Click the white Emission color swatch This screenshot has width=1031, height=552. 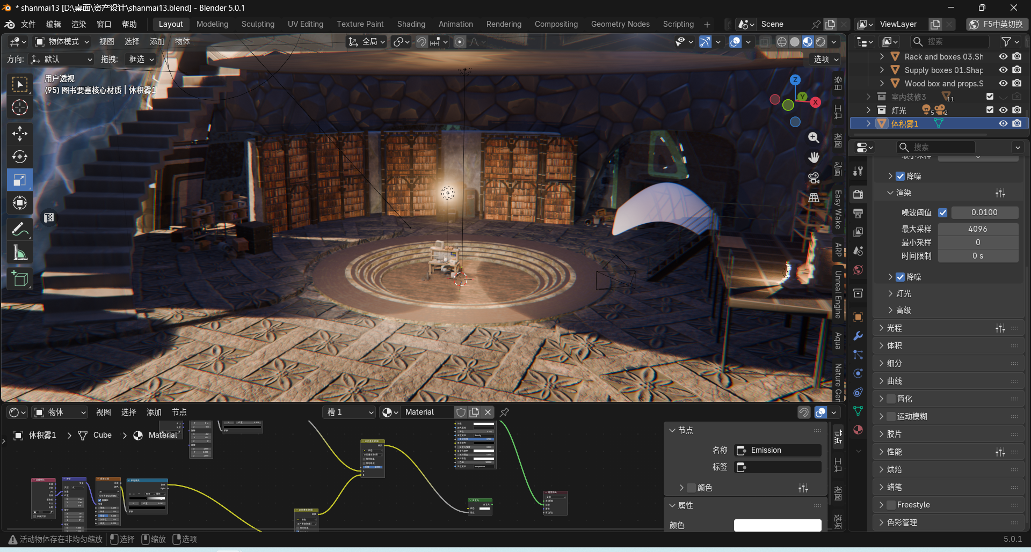[777, 525]
